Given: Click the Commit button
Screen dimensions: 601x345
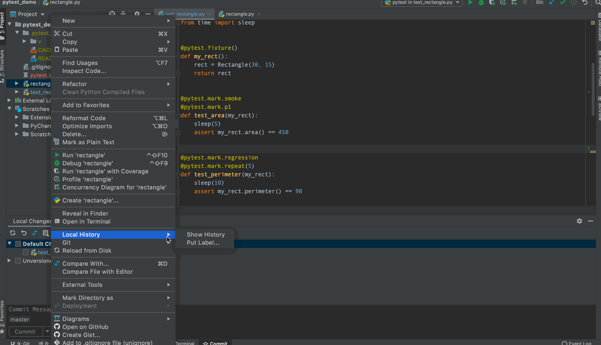Looking at the screenshot, I should coord(25,332).
